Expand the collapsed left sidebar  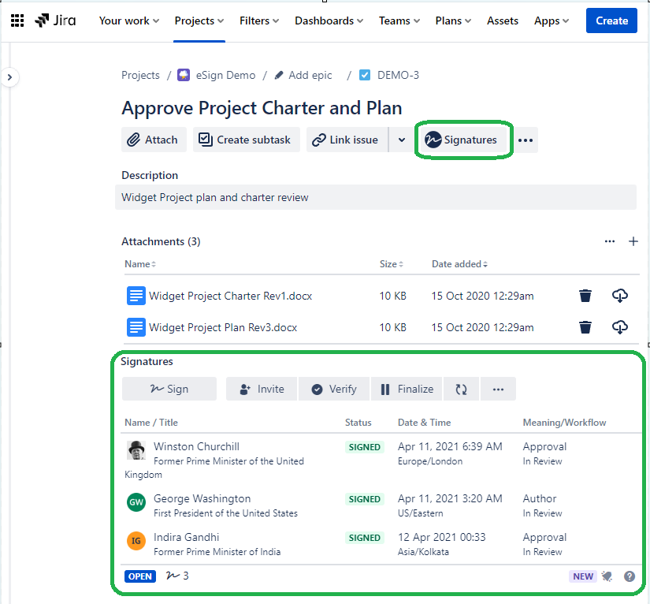[x=9, y=77]
